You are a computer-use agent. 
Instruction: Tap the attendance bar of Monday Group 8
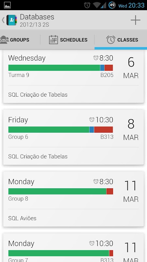(x=61, y=191)
